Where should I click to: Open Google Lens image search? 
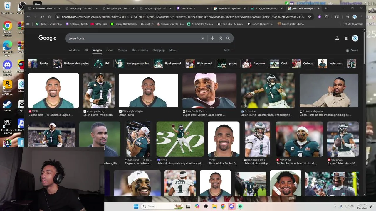pyautogui.click(x=220, y=38)
